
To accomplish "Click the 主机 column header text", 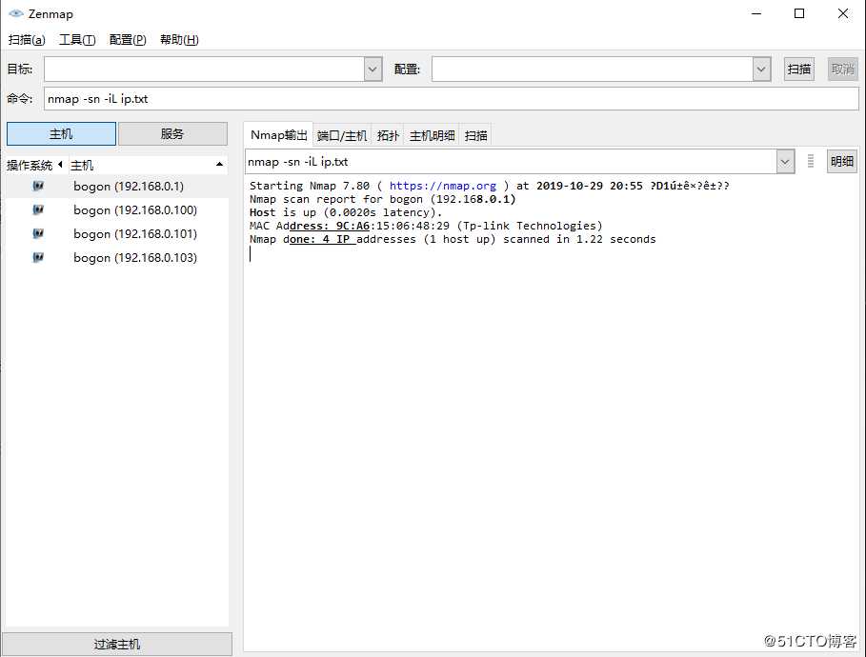I will pyautogui.click(x=82, y=165).
